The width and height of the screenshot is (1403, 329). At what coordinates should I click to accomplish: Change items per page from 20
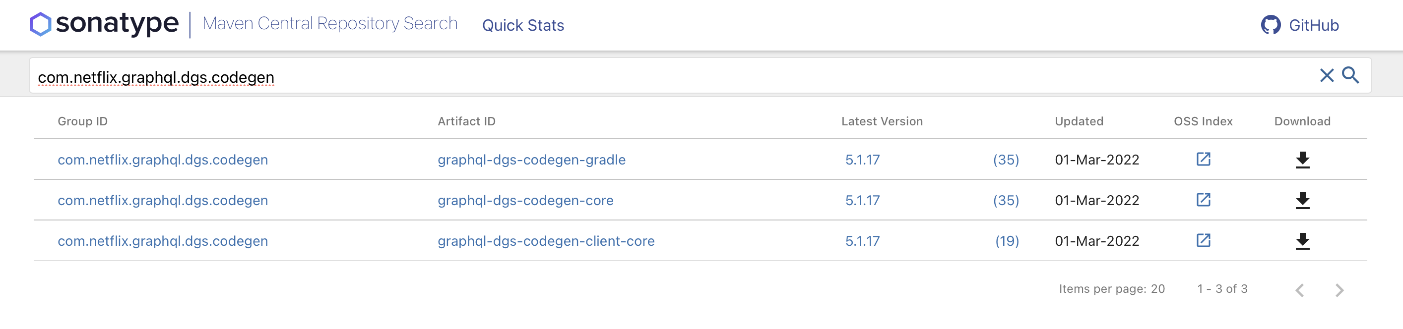[x=1156, y=289]
